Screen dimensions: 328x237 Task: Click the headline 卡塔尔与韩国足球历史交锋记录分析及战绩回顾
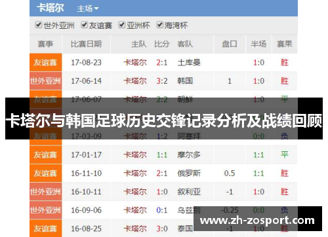click(x=164, y=120)
